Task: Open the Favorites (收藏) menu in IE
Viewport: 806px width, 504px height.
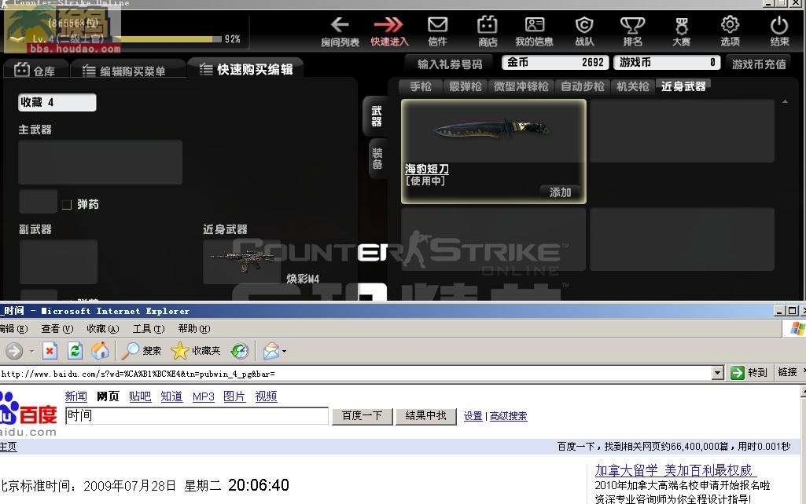Action: pyautogui.click(x=103, y=328)
